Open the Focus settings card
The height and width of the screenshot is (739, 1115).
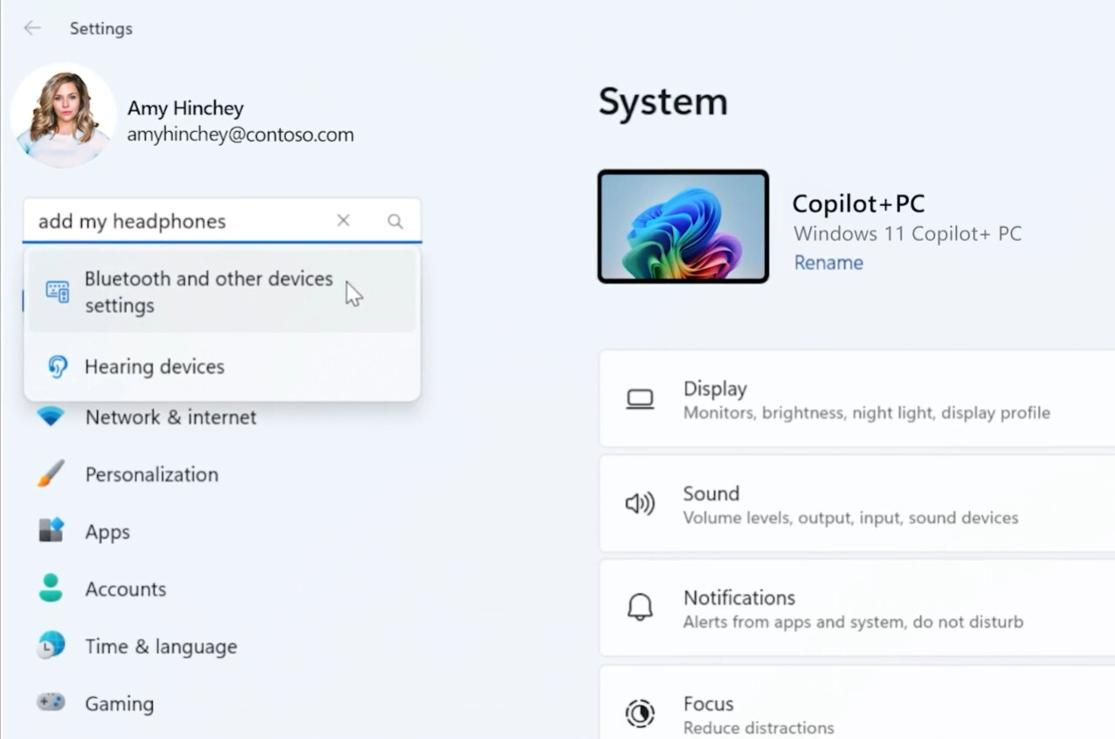[856, 702]
